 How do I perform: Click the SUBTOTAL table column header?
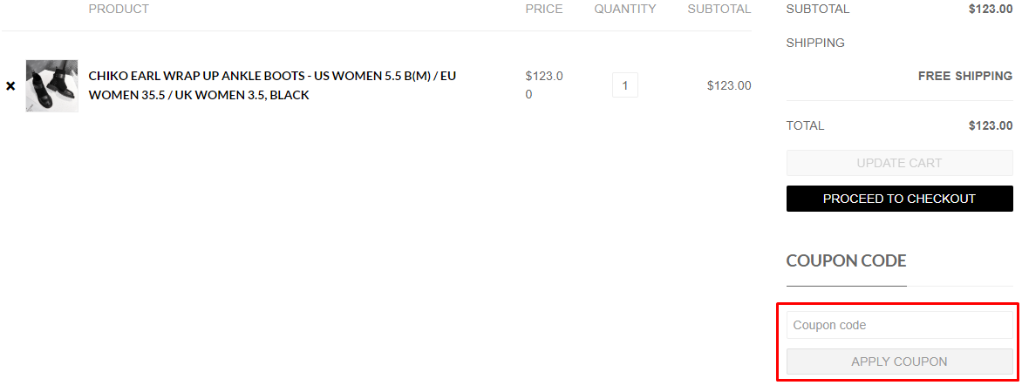point(719,9)
